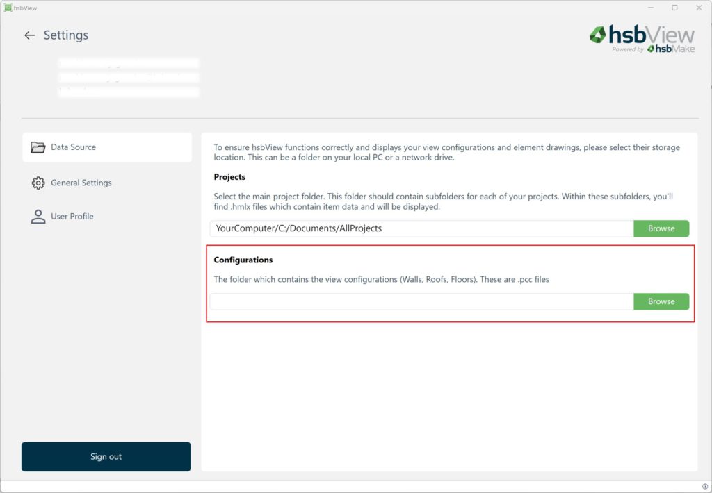Click the text about .pcc files
Viewport: 712px width, 493px height.
tap(382, 279)
